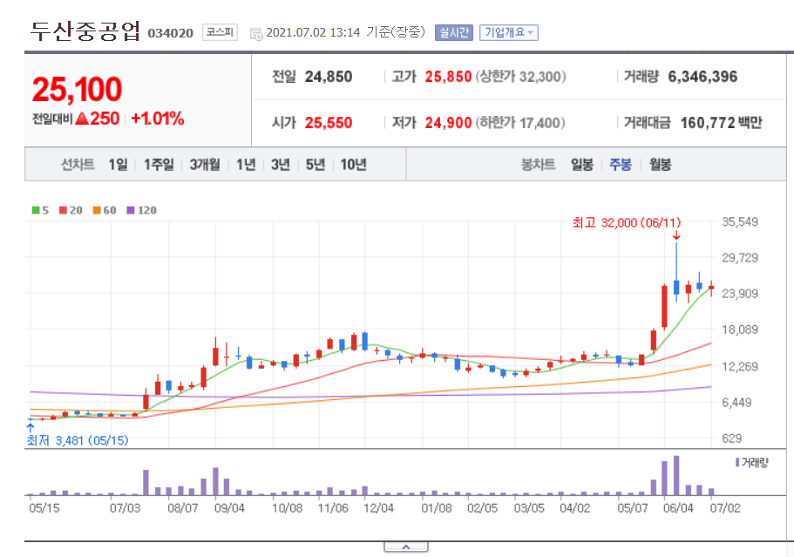Select the 10년 line chart tab
The image size is (794, 557).
[353, 164]
